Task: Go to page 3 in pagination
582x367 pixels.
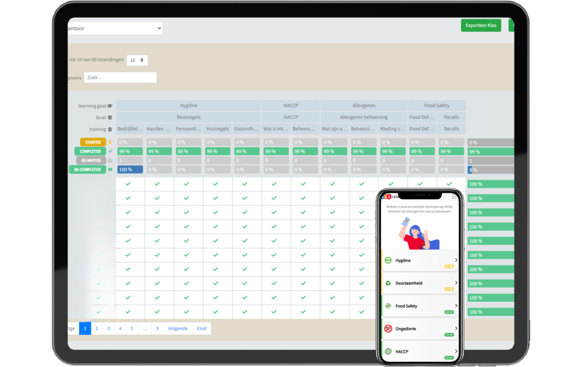Action: (x=109, y=328)
